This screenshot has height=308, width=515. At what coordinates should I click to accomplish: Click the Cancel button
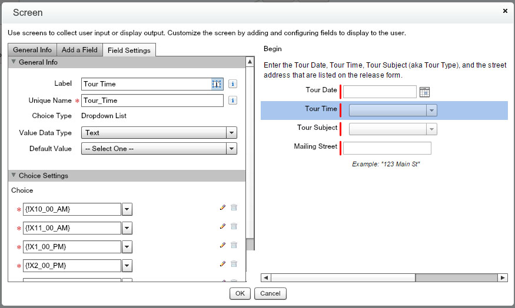(270, 293)
